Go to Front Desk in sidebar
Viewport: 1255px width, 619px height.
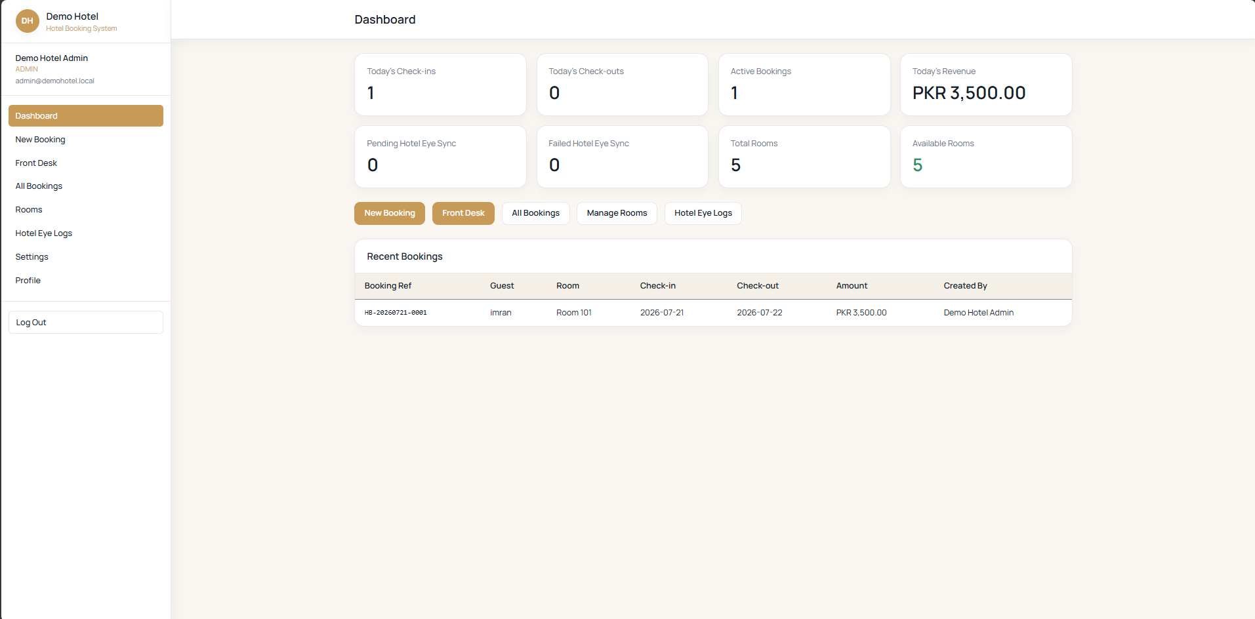point(86,163)
